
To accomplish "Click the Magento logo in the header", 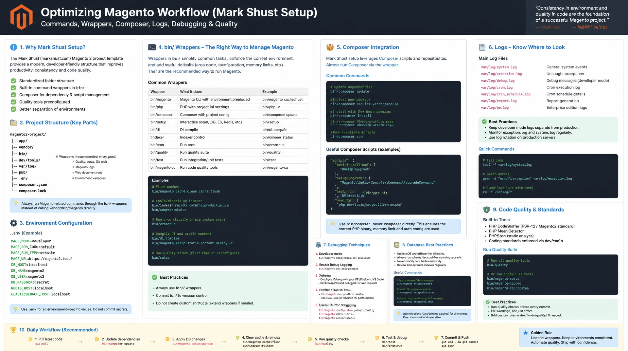I will tap(21, 17).
